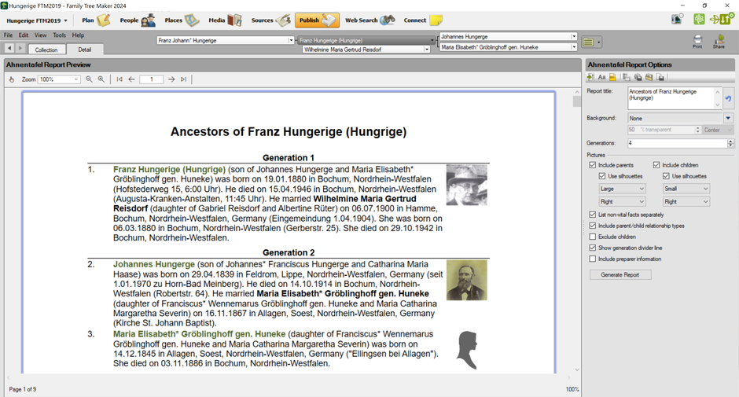Open the Tools menu
The height and width of the screenshot is (397, 739).
click(x=60, y=35)
